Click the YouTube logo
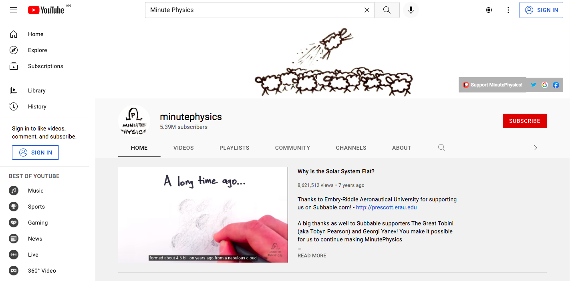The width and height of the screenshot is (570, 281). (x=46, y=10)
